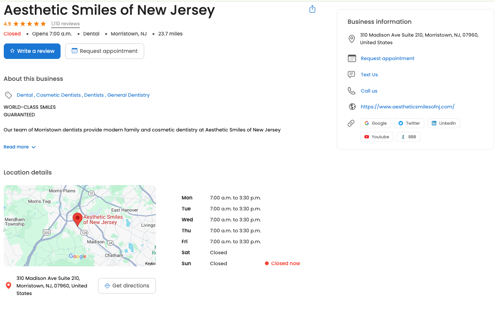Image resolution: width=495 pixels, height=309 pixels.
Task: Click the Google logo on the map
Action: pyautogui.click(x=78, y=256)
